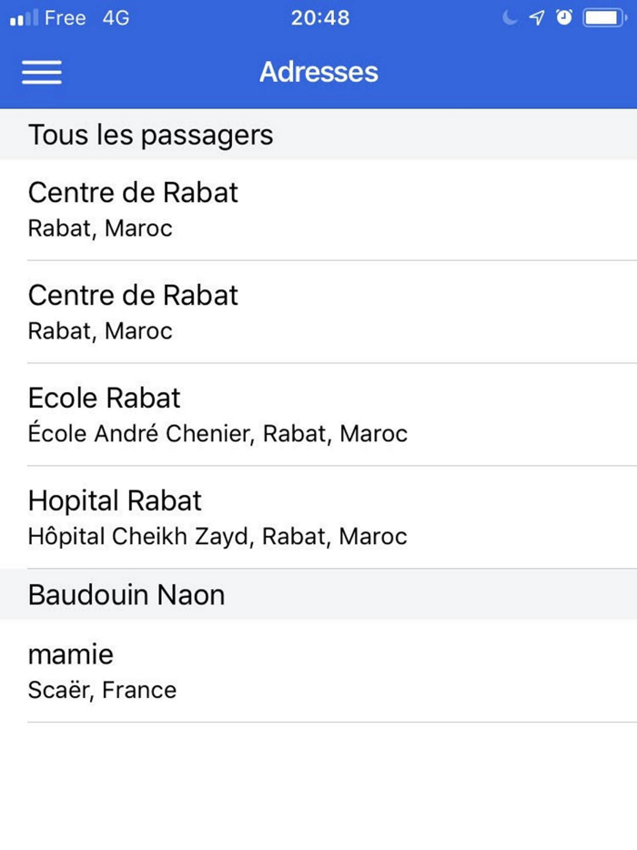This screenshot has height=850, width=637.
Task: Tap the alarm clock status icon
Action: click(x=564, y=18)
